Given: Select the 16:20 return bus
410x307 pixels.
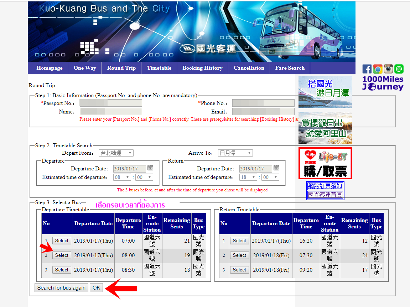Looking at the screenshot, I should pos(239,241).
